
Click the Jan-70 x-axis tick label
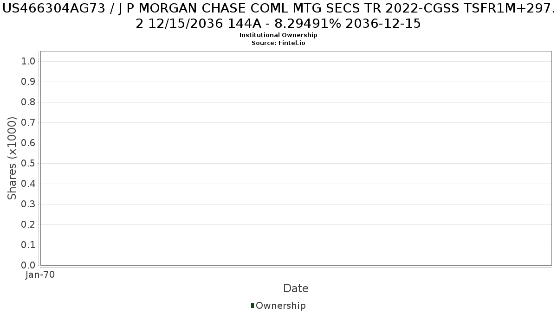(x=40, y=275)
